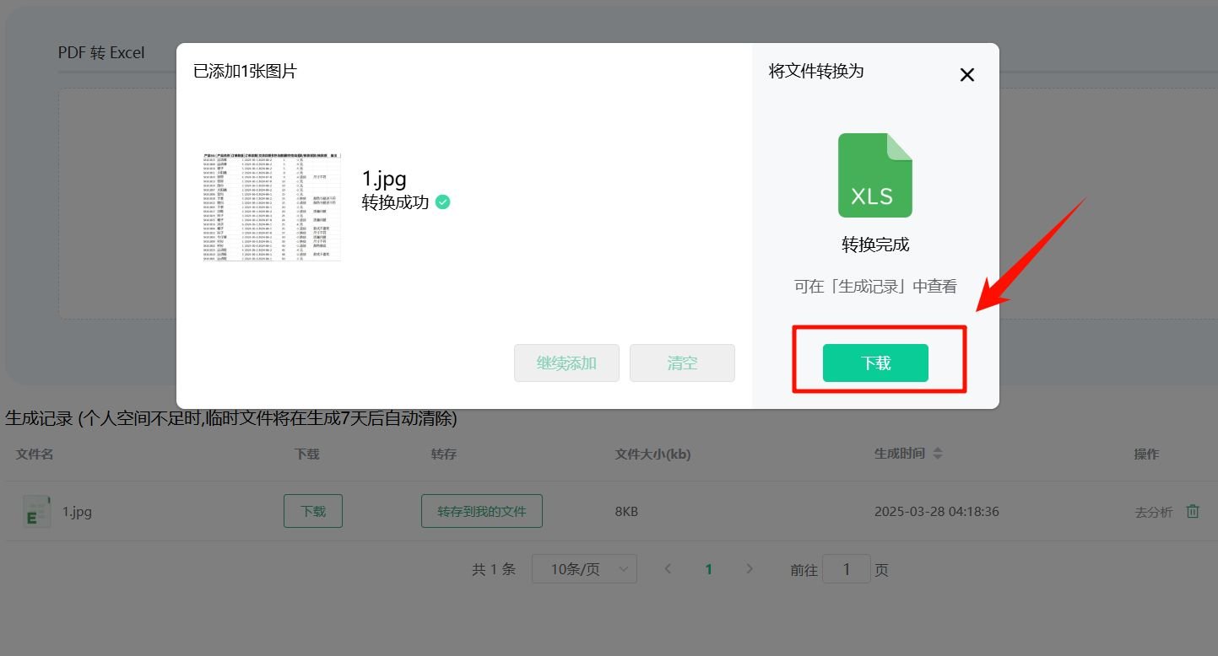Expand the page size selector chevron

tap(622, 568)
